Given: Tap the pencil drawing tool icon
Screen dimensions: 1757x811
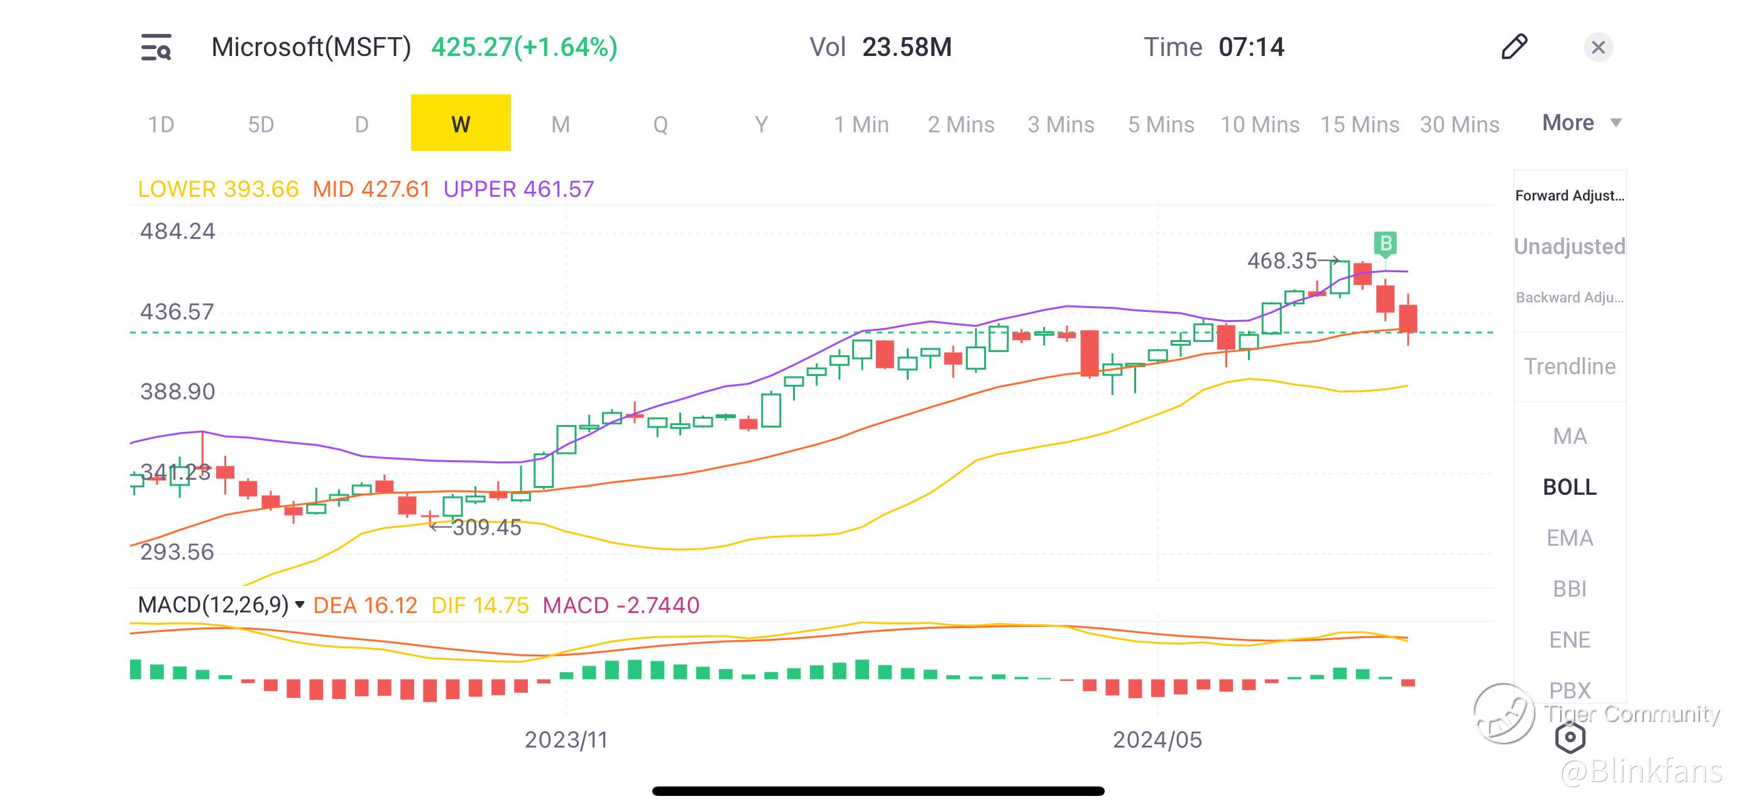Looking at the screenshot, I should pyautogui.click(x=1514, y=47).
